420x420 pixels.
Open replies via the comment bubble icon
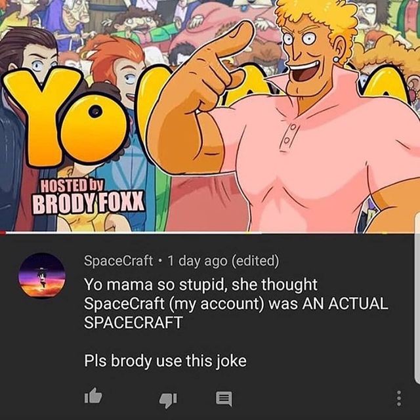click(x=224, y=399)
